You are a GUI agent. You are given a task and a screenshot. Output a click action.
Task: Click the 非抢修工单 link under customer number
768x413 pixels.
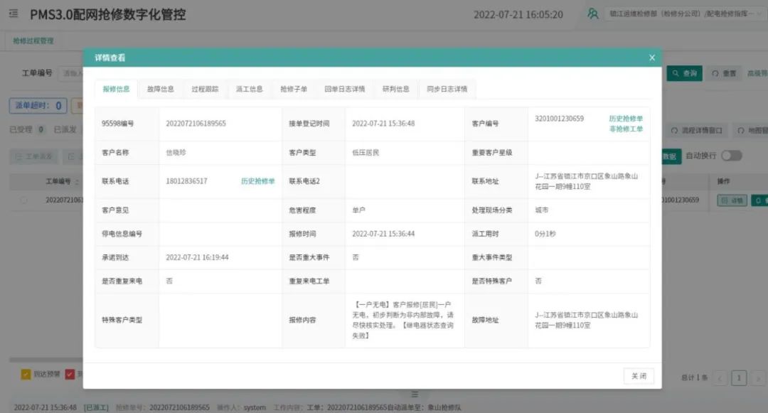click(x=626, y=129)
